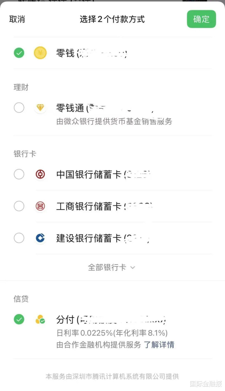Image resolution: width=225 pixels, height=391 pixels.
Task: Tap the 建设银行 blue logo icon
Action: click(40, 238)
